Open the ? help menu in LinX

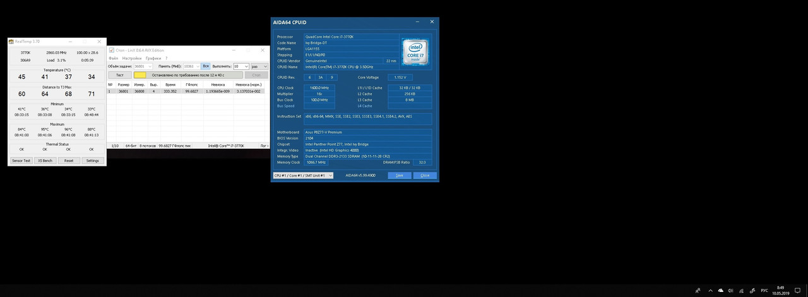pos(167,58)
